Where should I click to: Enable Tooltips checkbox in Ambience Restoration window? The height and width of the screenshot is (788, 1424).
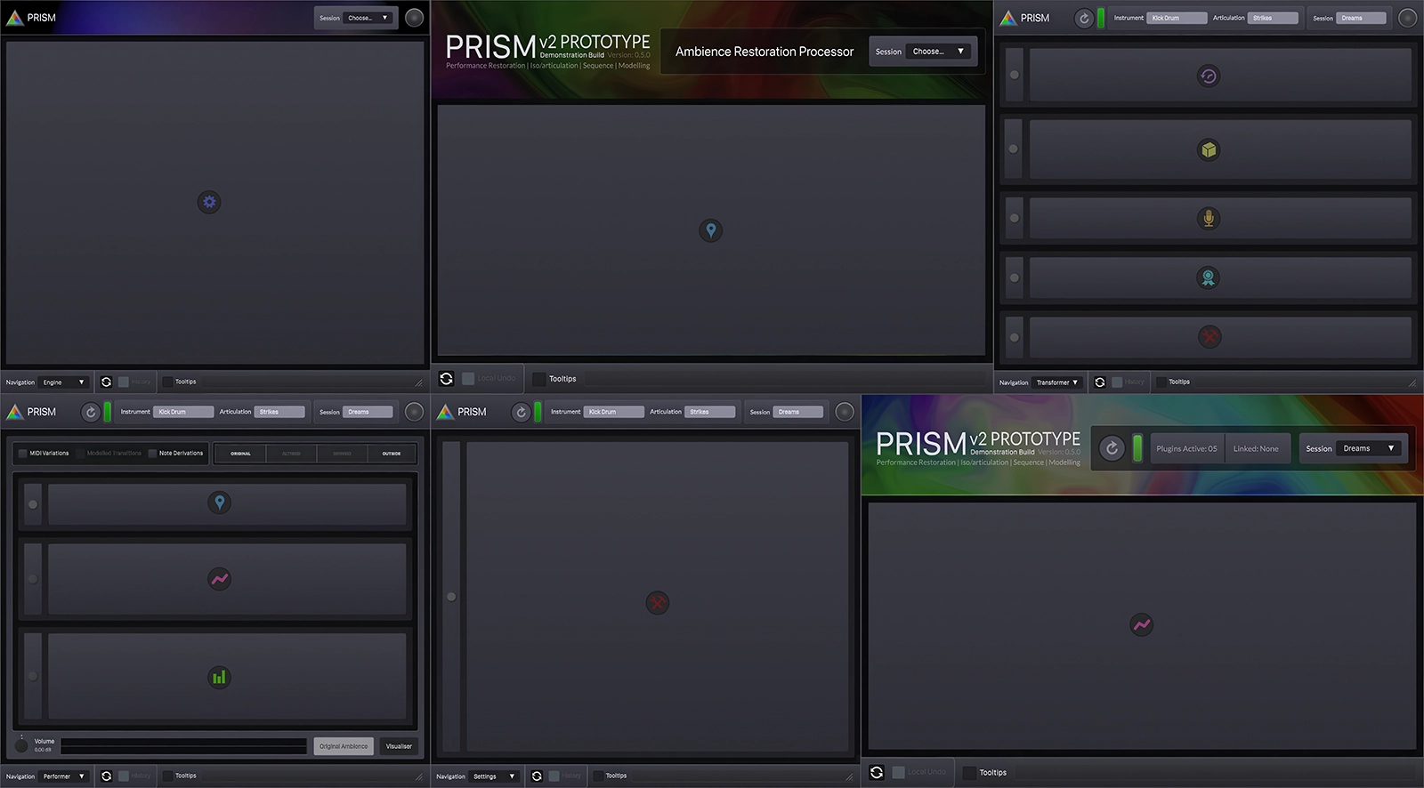[x=538, y=379]
